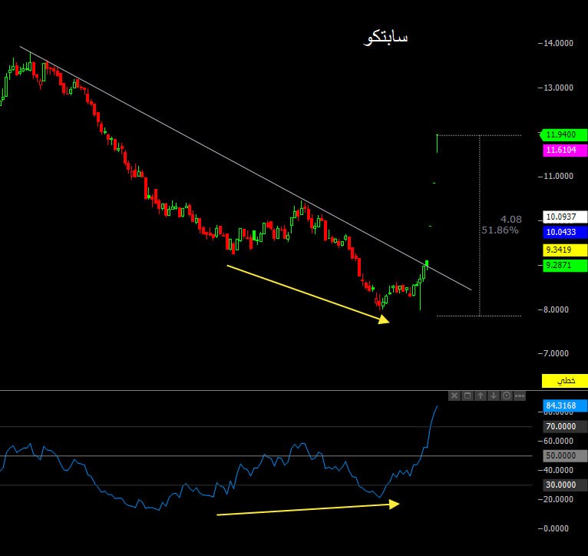588x556 pixels.
Task: Click the 50.0000 RSI level label
Action: coord(565,455)
